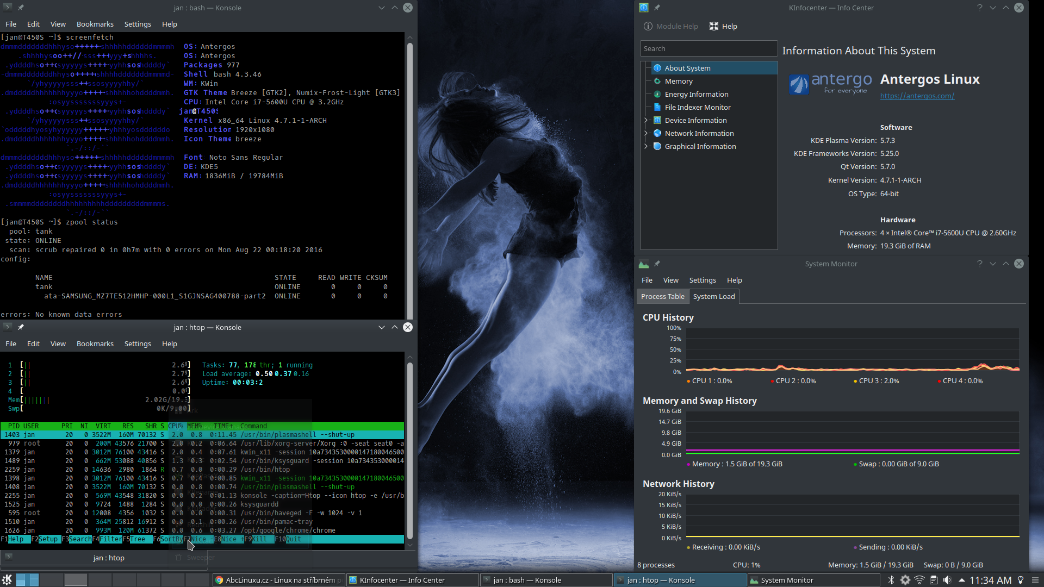Select Energy Information module
The image size is (1044, 587).
coord(697,94)
